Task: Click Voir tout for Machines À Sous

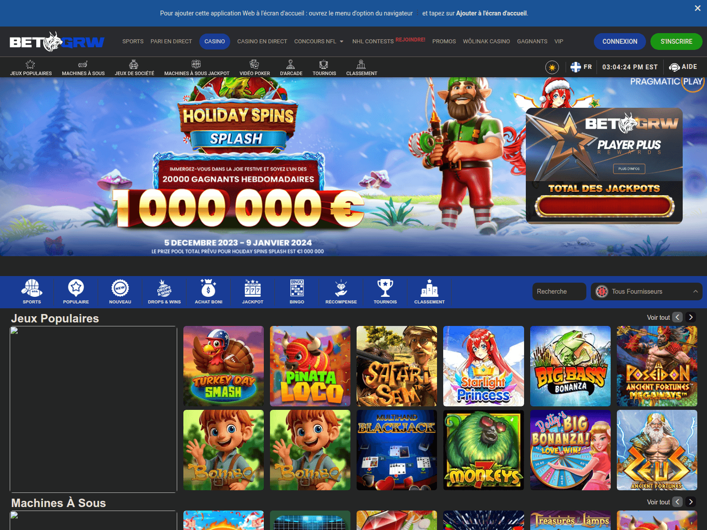Action: (x=658, y=502)
